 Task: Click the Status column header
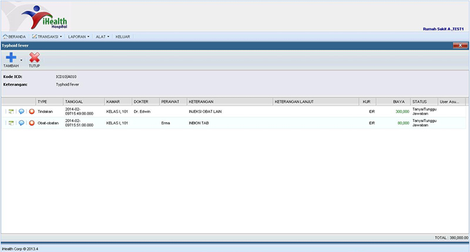tap(423, 102)
